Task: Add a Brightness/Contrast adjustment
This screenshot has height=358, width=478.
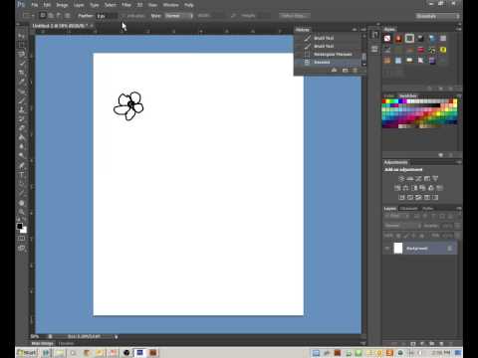Action: 401,179
